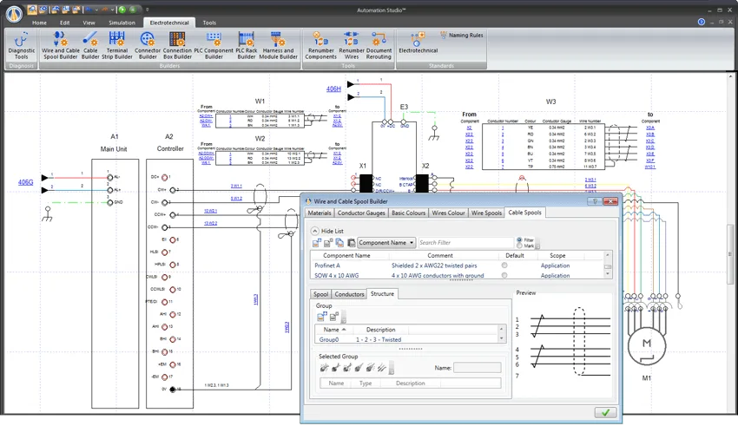Follow the 406G cross-reference link
This screenshot has width=738, height=439.
(x=25, y=182)
